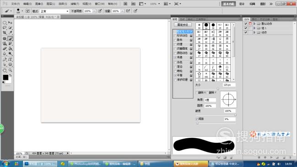This screenshot has height=167, width=297.
Task: Select the Type (T) tool
Action: [10, 59]
